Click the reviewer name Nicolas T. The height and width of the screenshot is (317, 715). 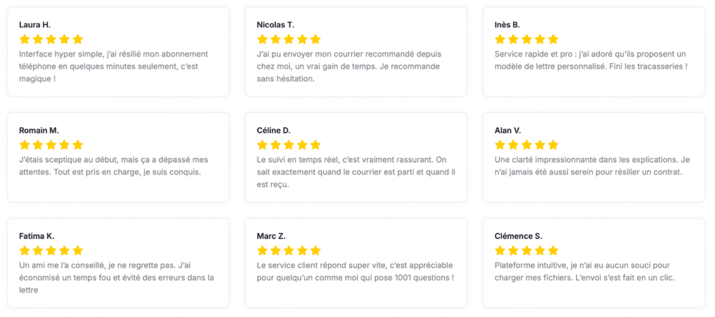pos(277,25)
